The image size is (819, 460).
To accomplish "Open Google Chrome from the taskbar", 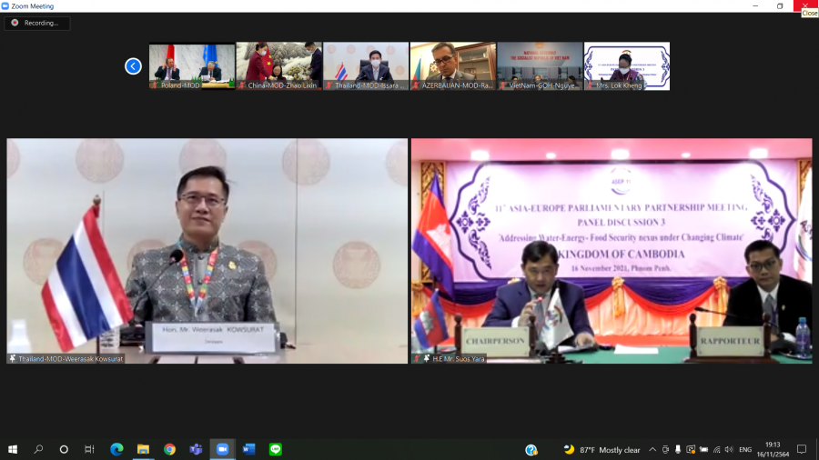I will pos(169,449).
